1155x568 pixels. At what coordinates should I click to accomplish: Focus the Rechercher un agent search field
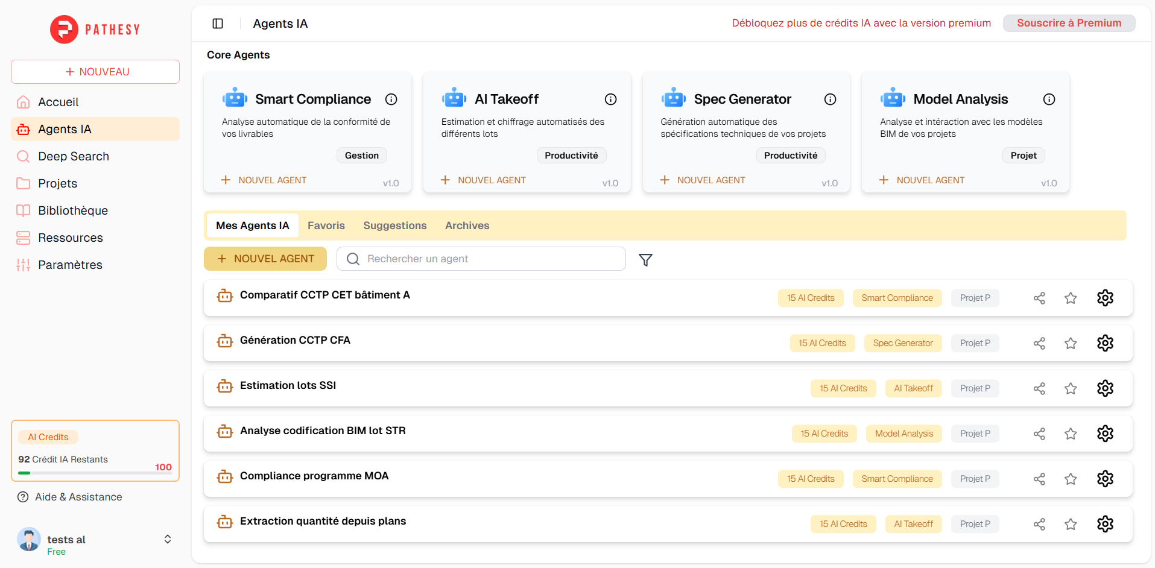[481, 259]
